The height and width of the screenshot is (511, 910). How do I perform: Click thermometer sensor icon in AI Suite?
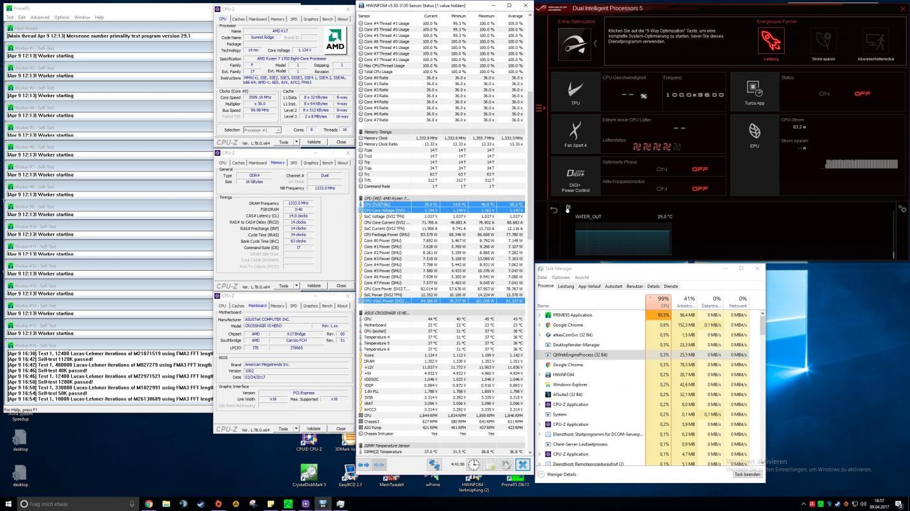pyautogui.click(x=568, y=208)
